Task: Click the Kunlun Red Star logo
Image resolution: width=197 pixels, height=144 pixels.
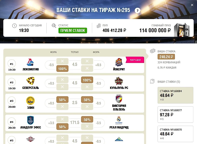Action: [119, 81]
